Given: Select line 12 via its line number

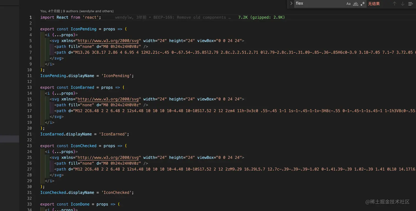Looking at the screenshot, I should pyautogui.click(x=29, y=82).
